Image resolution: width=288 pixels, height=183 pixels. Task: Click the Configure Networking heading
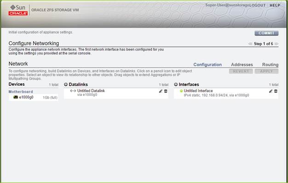click(34, 43)
